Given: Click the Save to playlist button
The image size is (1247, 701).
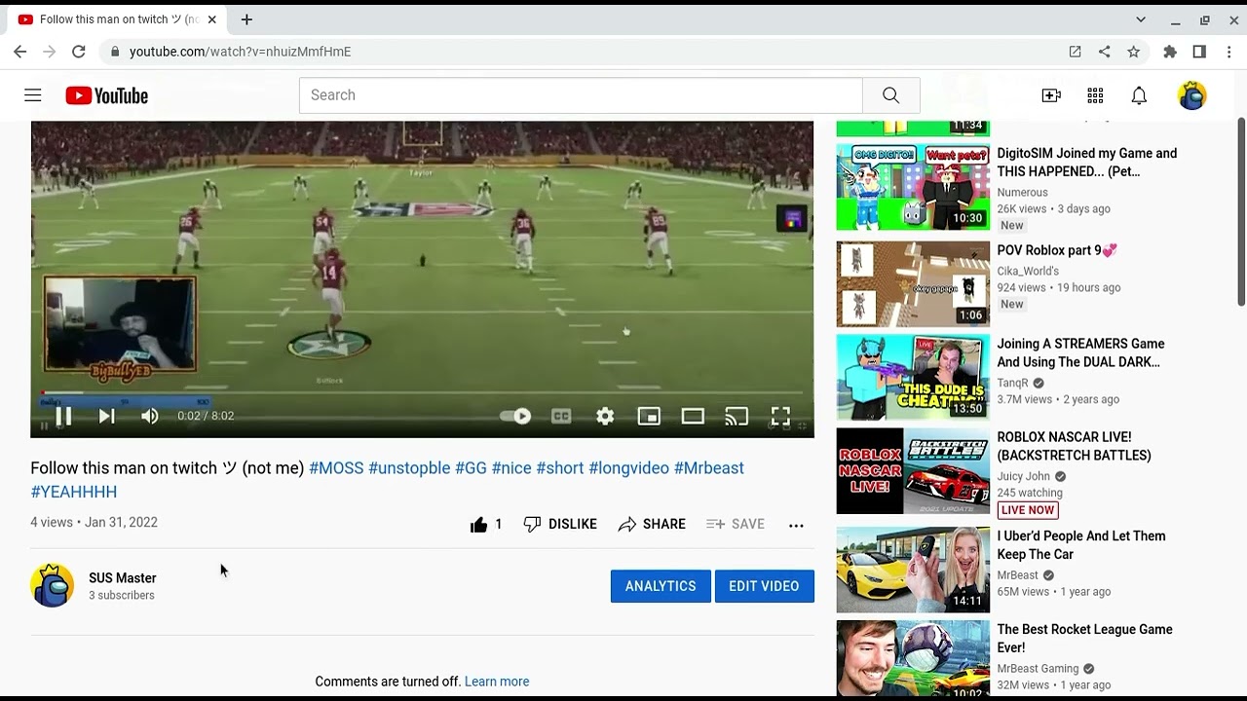Looking at the screenshot, I should click(736, 525).
